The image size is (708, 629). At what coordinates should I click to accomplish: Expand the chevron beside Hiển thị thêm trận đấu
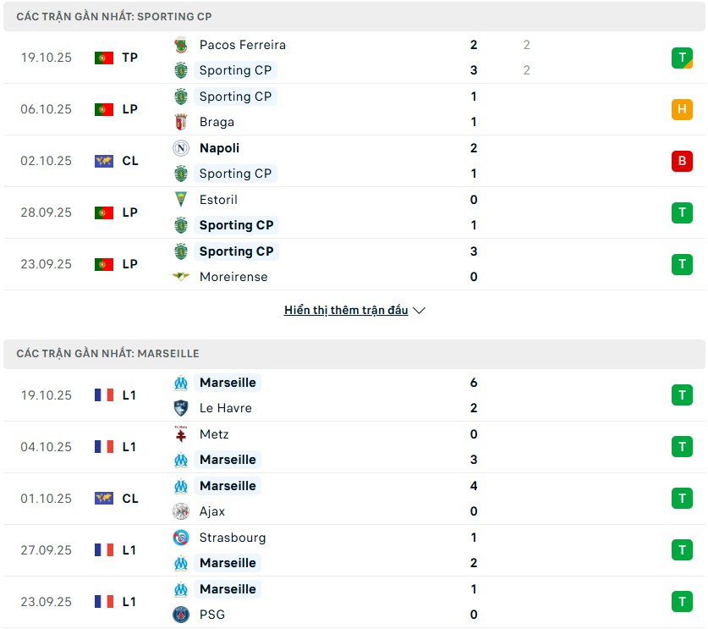click(x=420, y=311)
